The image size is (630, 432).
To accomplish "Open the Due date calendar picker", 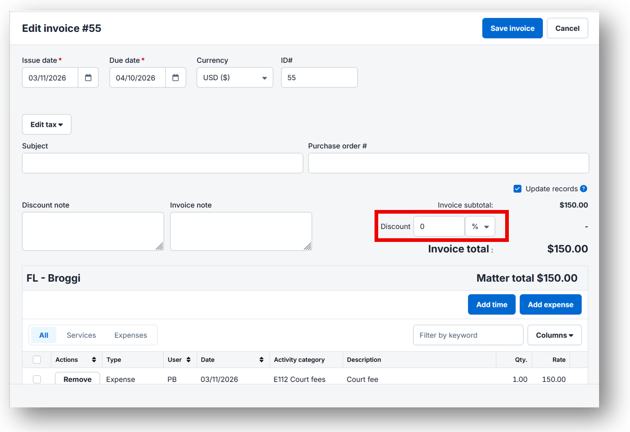I will coord(176,77).
